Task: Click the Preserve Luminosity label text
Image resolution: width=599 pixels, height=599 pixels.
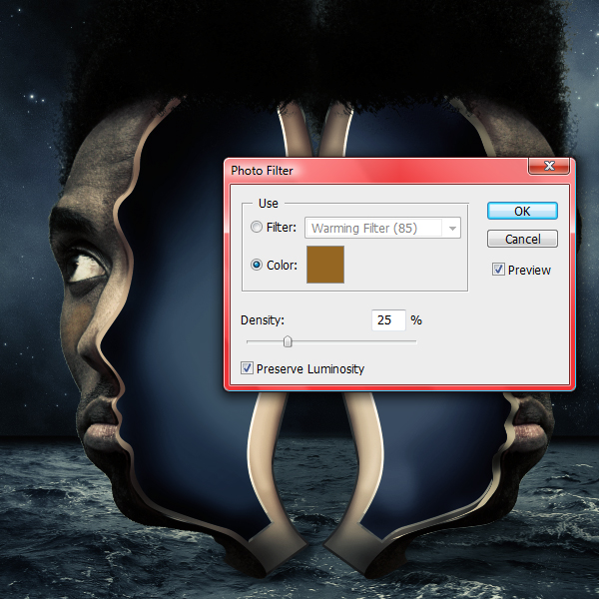Action: tap(310, 369)
